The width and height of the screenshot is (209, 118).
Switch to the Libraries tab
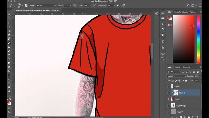click(x=185, y=12)
